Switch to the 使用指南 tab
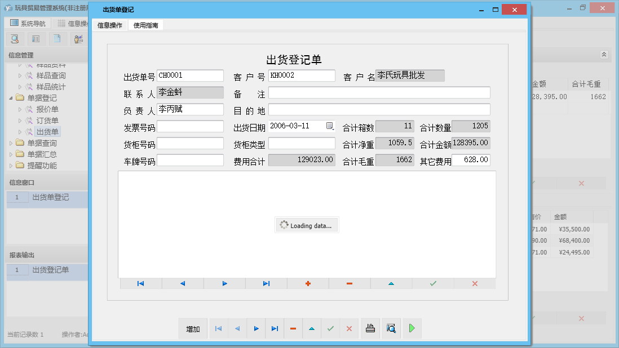The height and width of the screenshot is (348, 619). pyautogui.click(x=145, y=25)
